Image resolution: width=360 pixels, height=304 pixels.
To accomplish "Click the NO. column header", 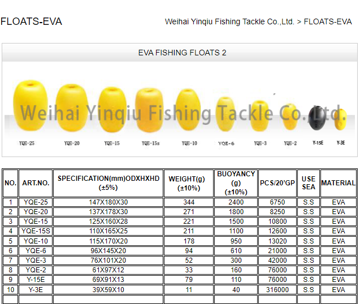I will click(x=10, y=183).
